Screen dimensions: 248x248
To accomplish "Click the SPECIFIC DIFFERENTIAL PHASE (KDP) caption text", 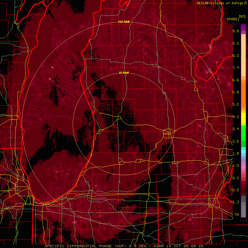I will pyautogui.click(x=85, y=246).
